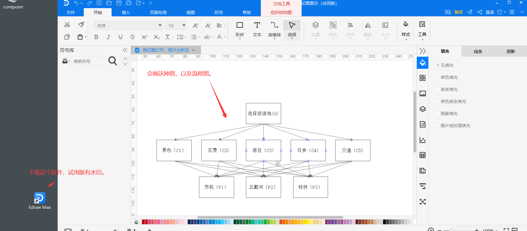Image resolution: width=527 pixels, height=231 pixels.
Task: Select 图案填充 pattern fill option
Action: (x=447, y=113)
